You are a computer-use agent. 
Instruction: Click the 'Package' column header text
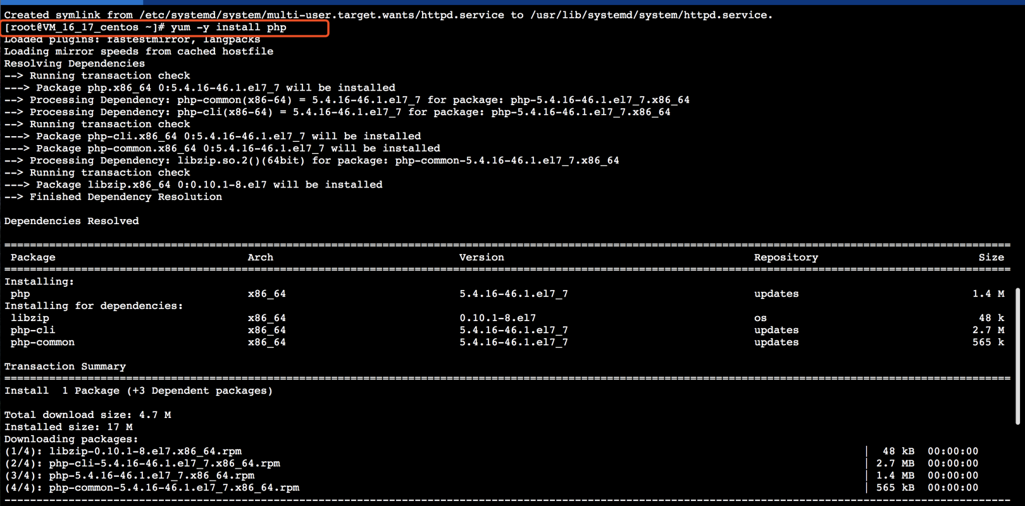coord(33,257)
